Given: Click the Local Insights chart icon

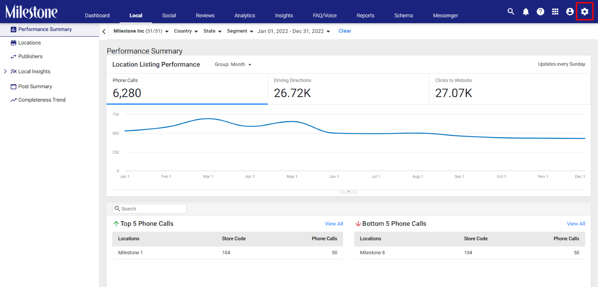Looking at the screenshot, I should (13, 71).
